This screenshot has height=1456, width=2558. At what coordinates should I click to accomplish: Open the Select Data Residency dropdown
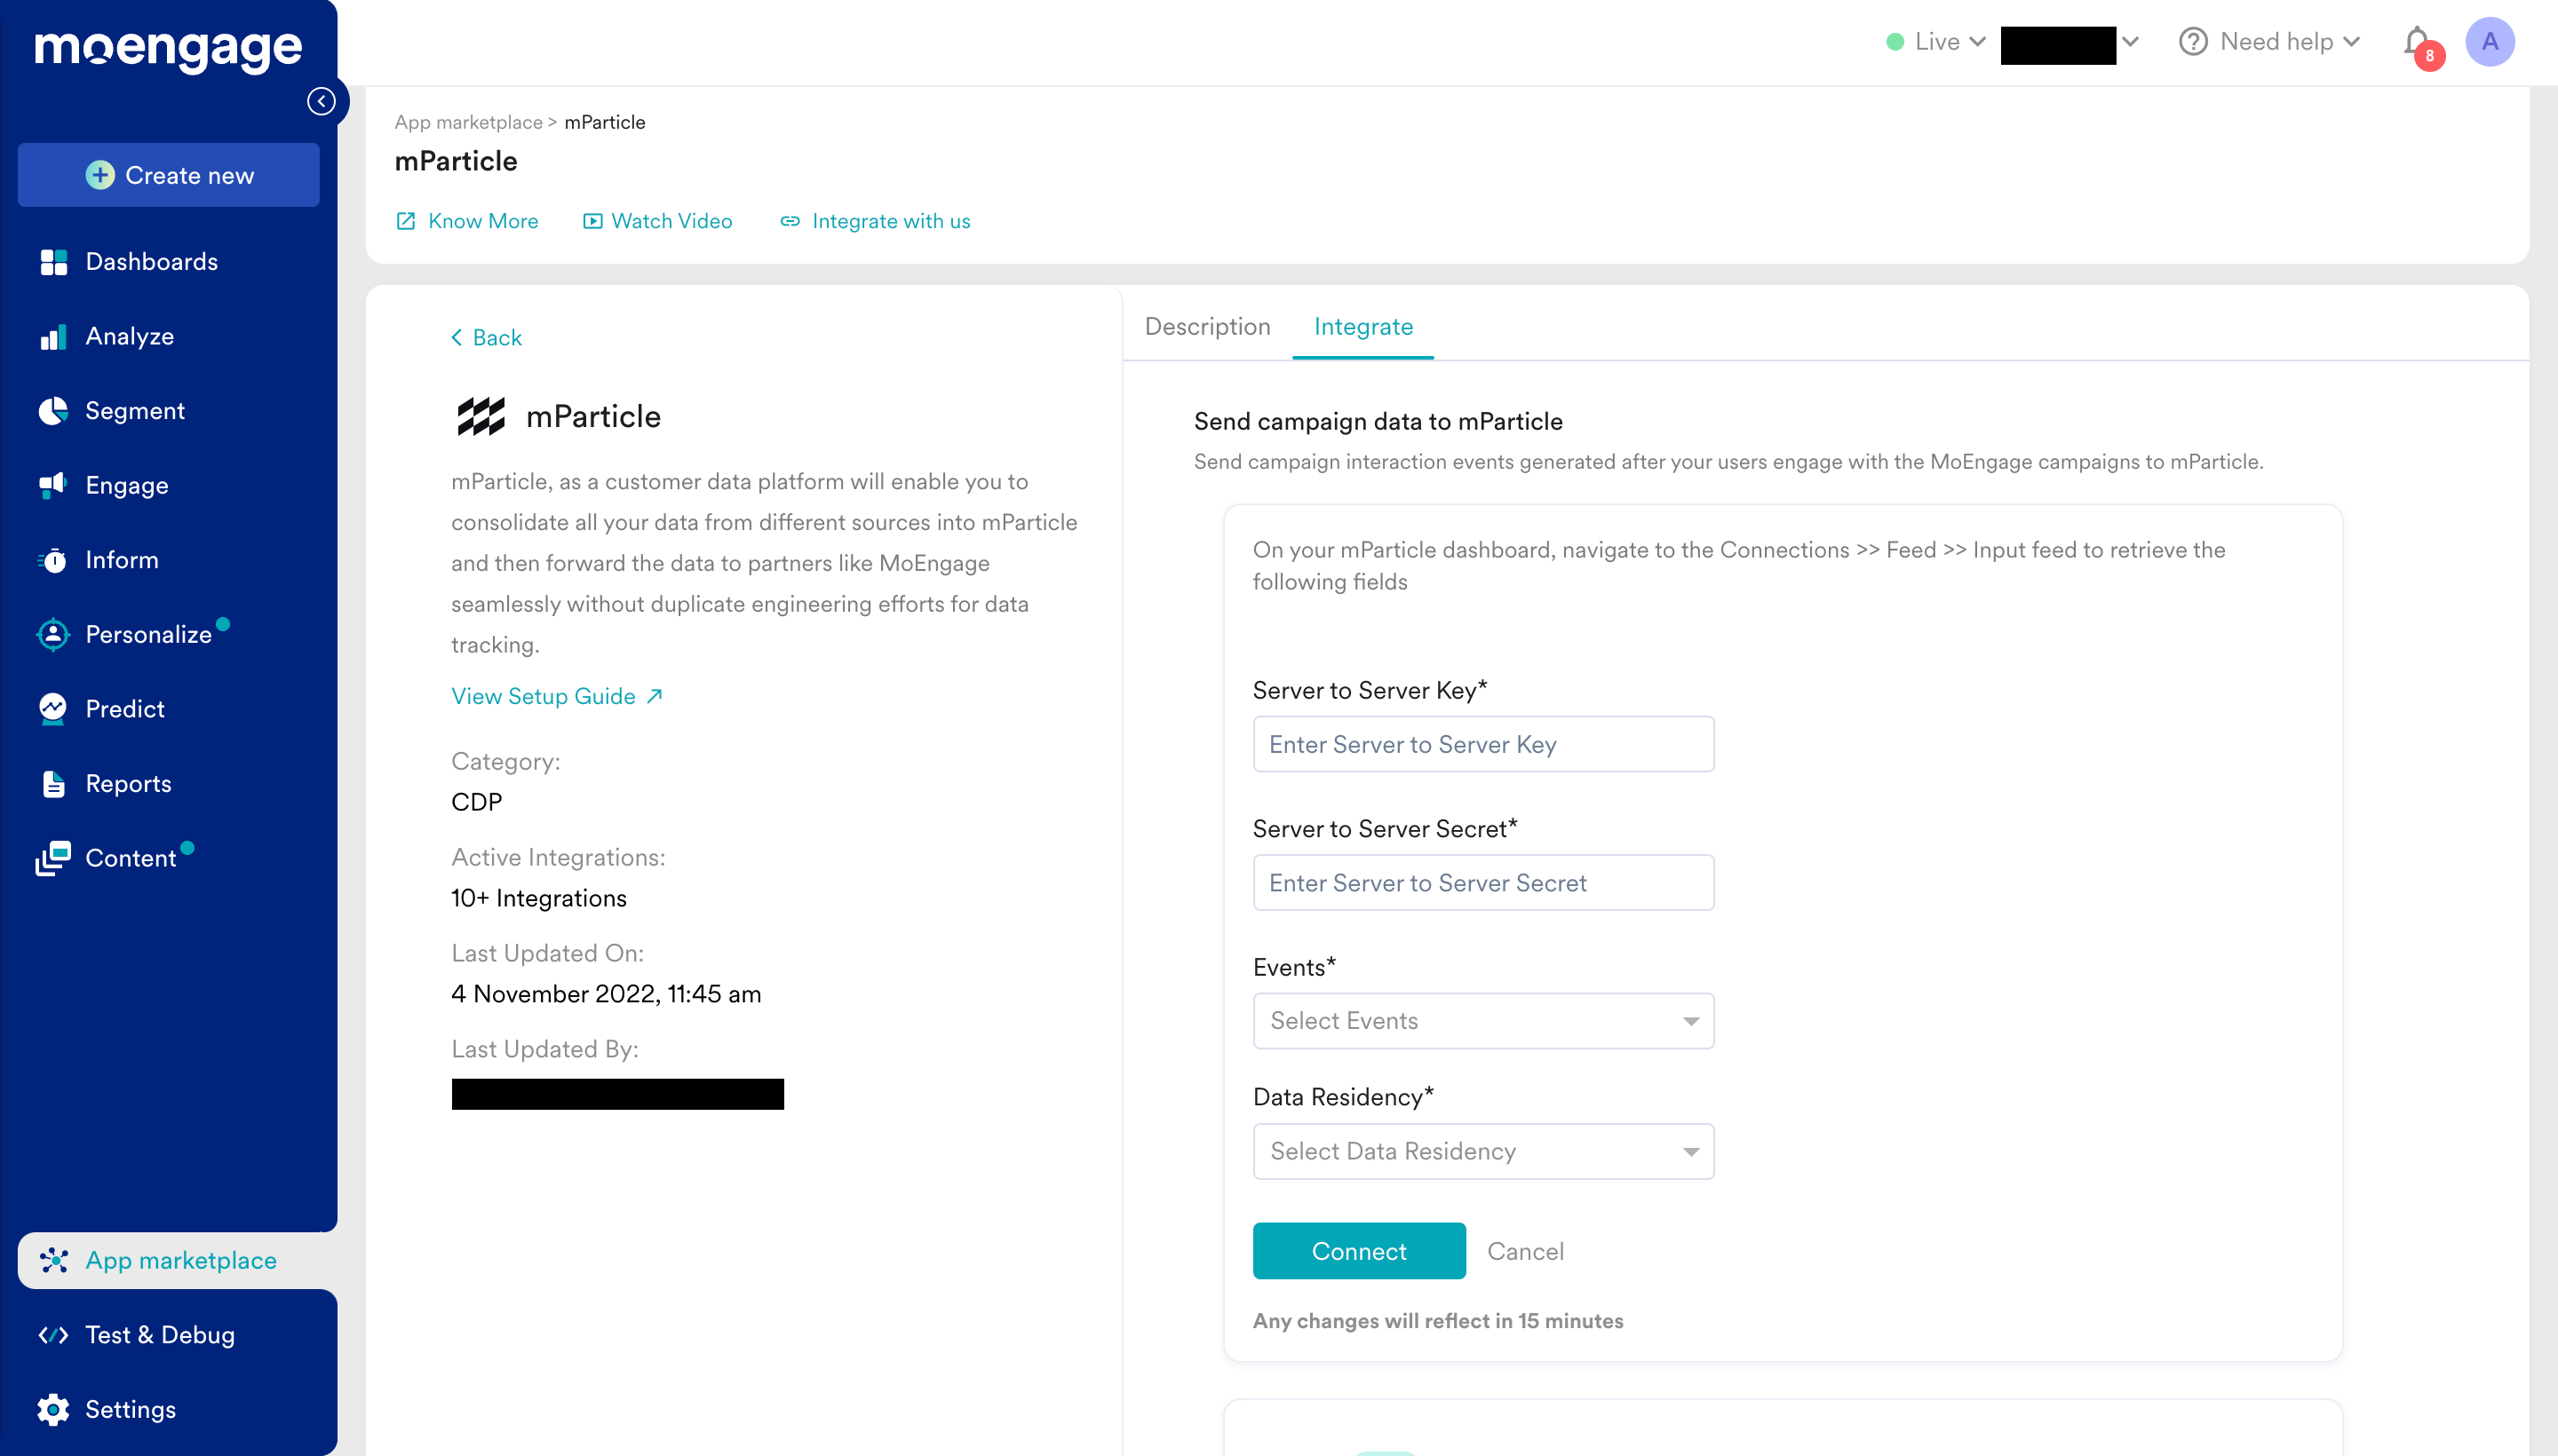pos(1482,1151)
